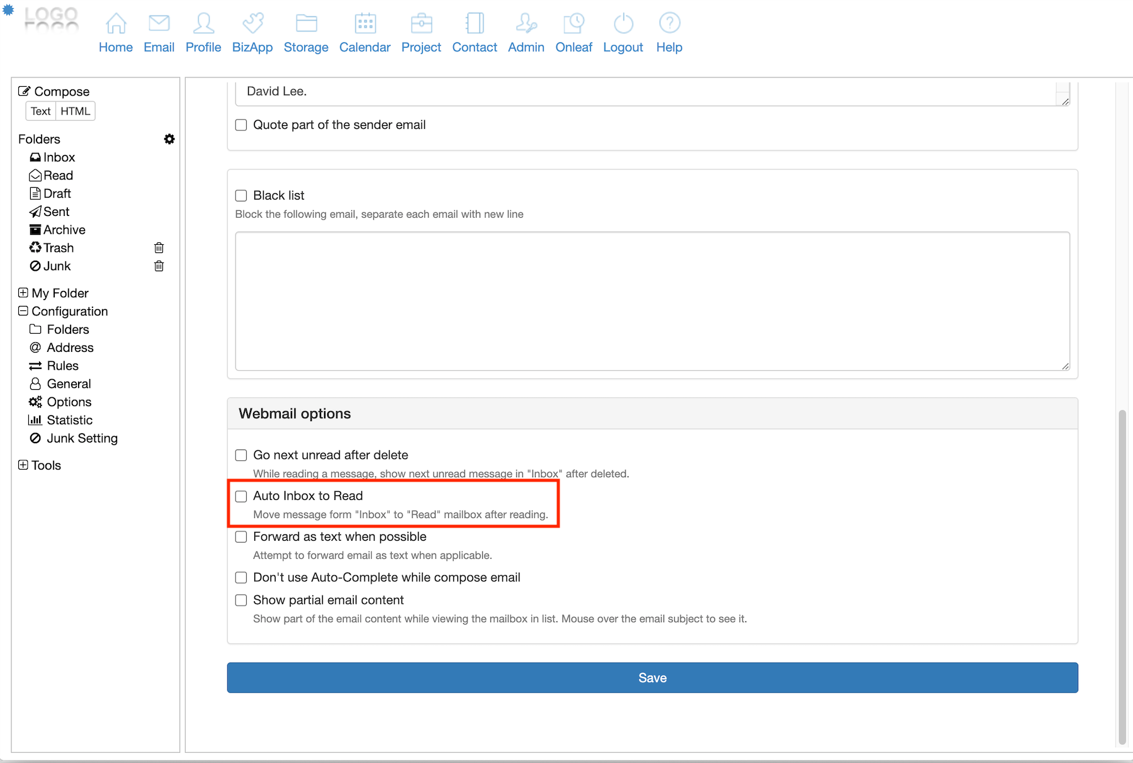Click the Logout power icon

pyautogui.click(x=623, y=24)
